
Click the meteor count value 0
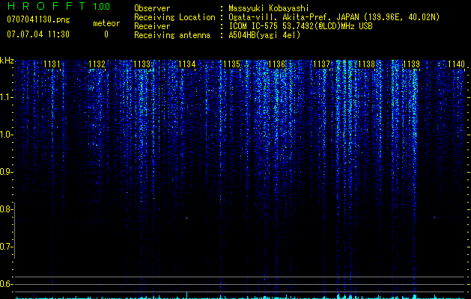click(x=106, y=34)
